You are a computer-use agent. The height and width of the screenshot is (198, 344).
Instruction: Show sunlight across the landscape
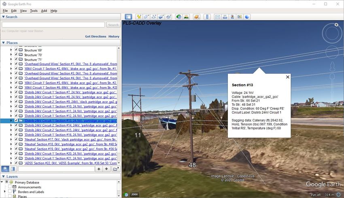(x=186, y=17)
